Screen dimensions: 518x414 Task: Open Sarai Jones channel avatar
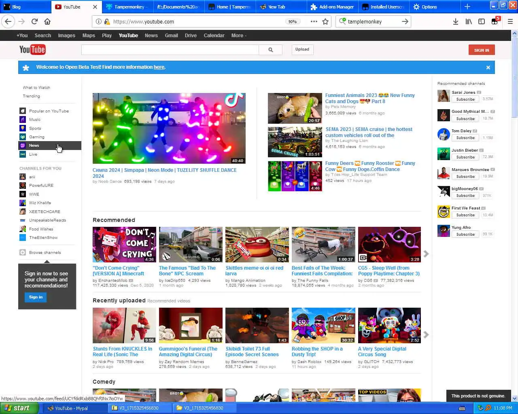coord(444,96)
